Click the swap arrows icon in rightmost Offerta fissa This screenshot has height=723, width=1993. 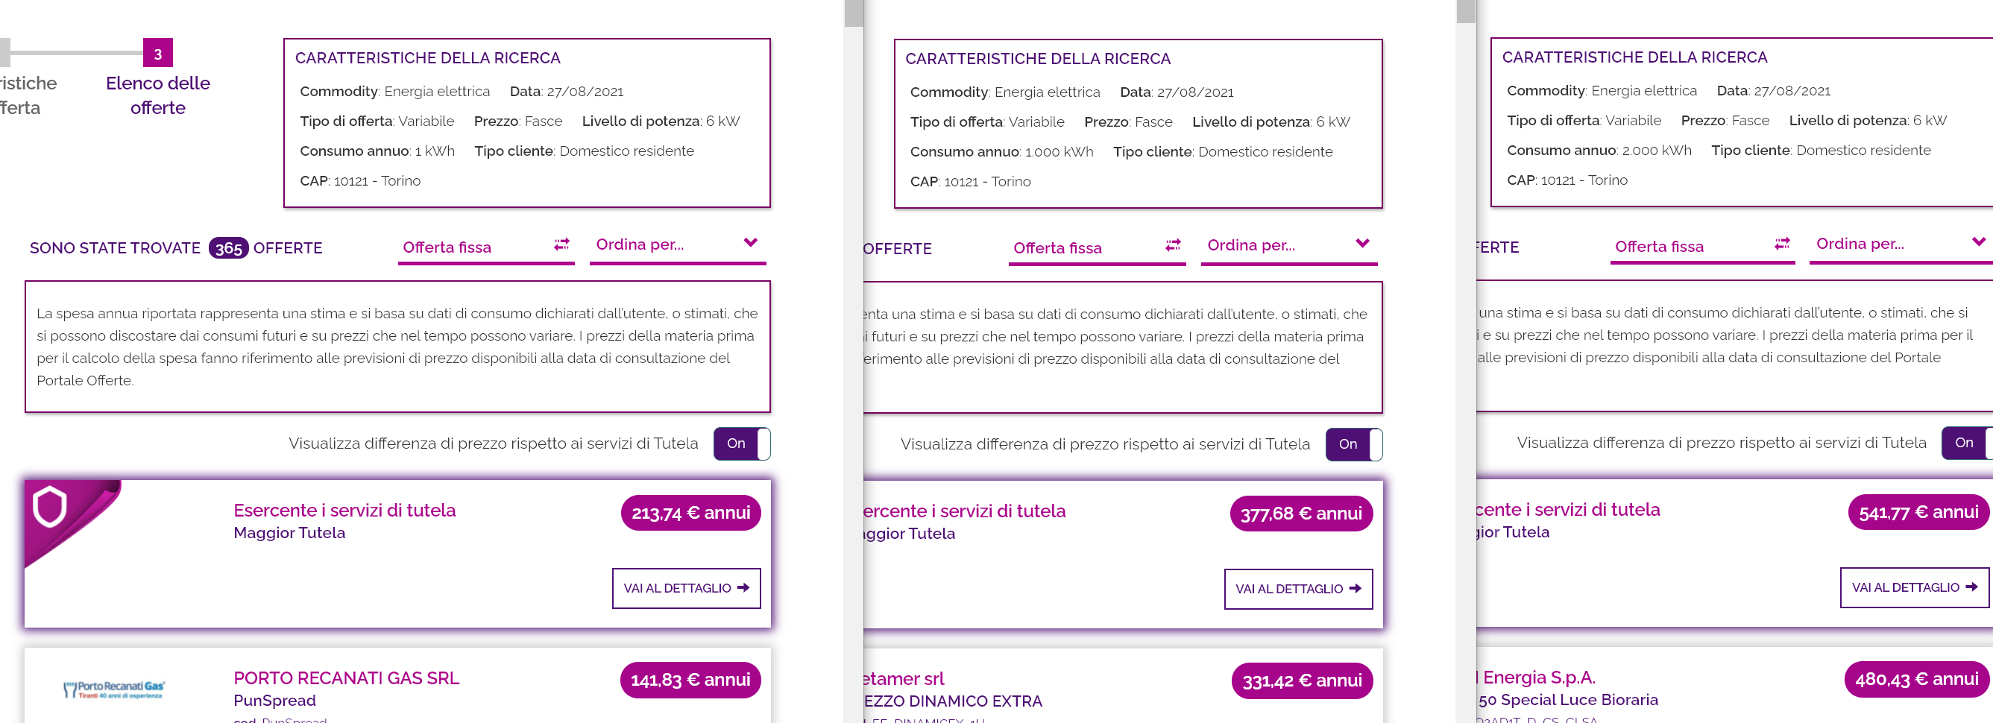1782,244
